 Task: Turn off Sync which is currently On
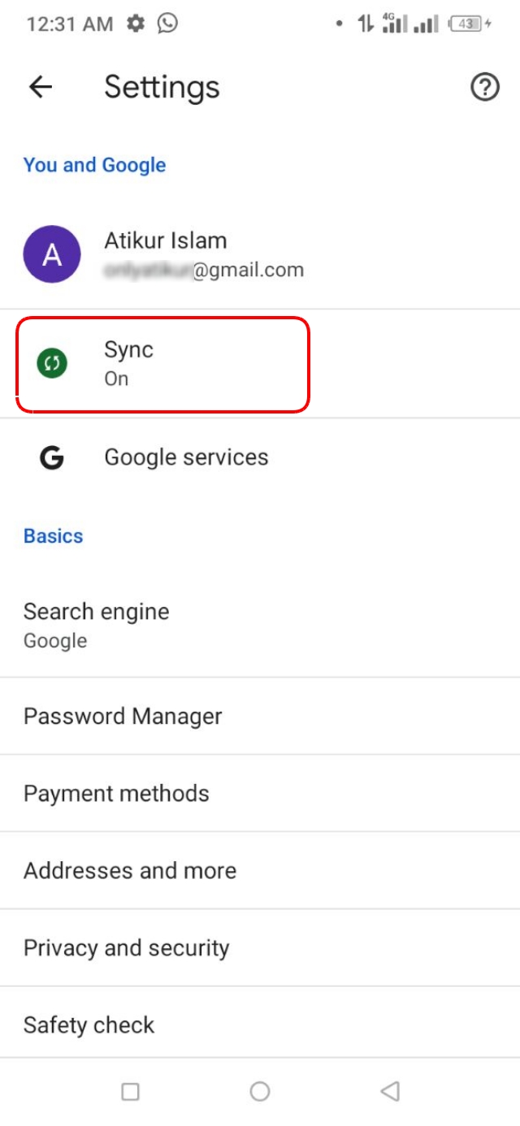coord(162,362)
